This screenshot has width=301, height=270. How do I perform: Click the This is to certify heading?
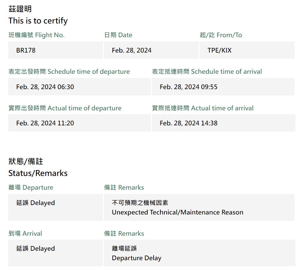click(x=38, y=21)
